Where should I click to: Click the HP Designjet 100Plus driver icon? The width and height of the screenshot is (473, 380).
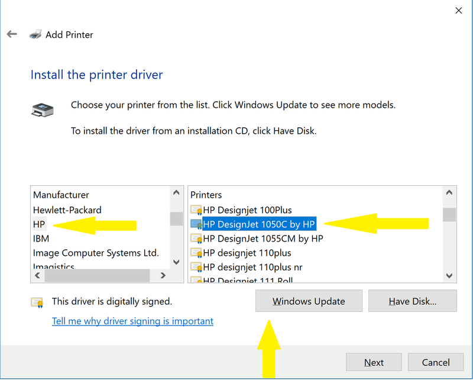coord(196,210)
